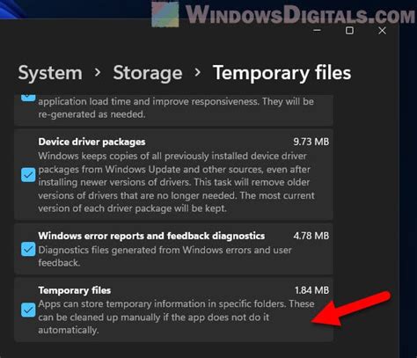
Task: Toggle the partially visible top checkbox
Action: click(28, 98)
